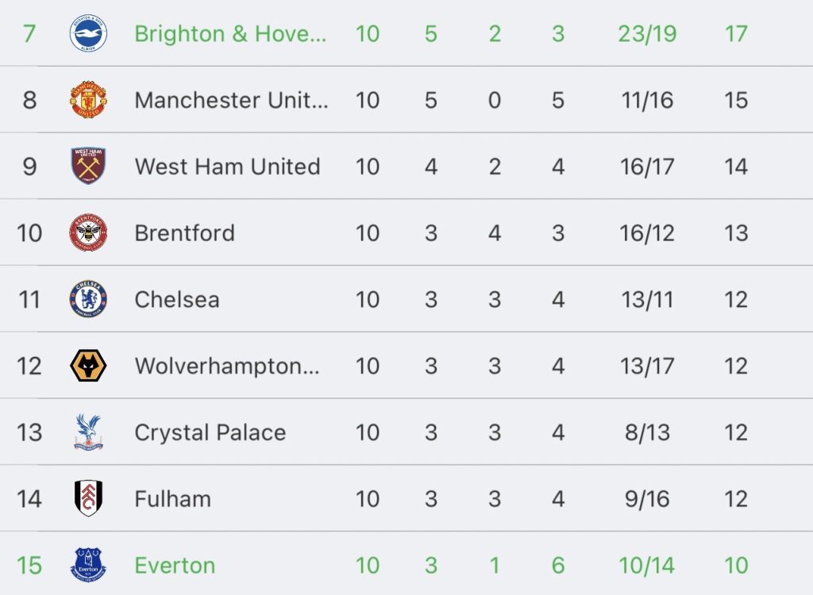Screen dimensions: 813x595
Task: Open the Fulham team name
Action: point(172,499)
